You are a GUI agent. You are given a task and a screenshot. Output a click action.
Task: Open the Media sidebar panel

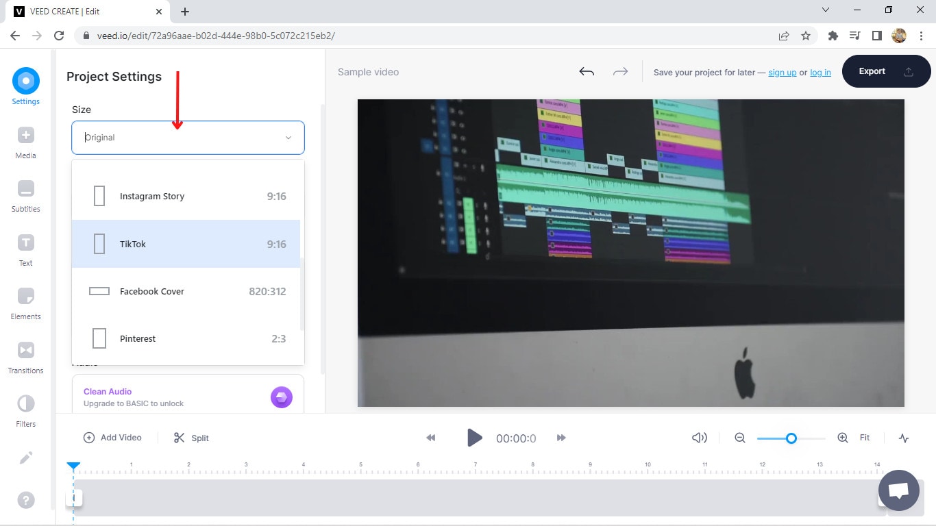coord(25,142)
